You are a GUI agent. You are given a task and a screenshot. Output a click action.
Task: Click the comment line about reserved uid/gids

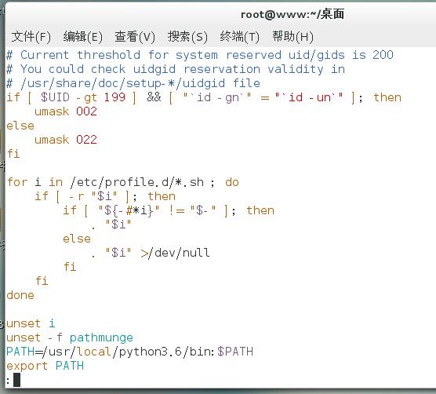[x=200, y=55]
